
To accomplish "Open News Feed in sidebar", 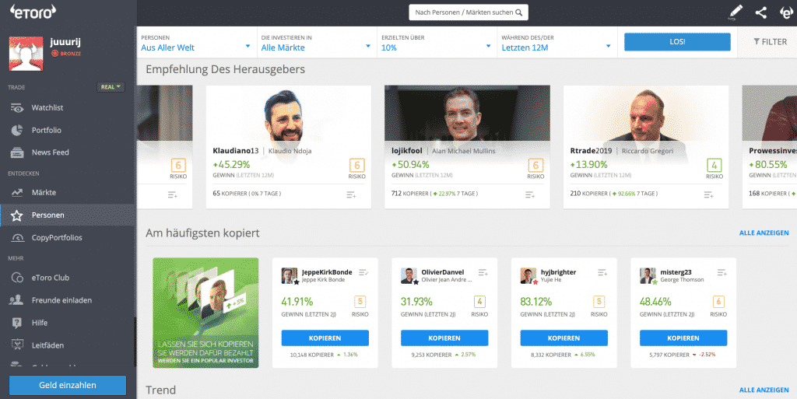I will point(68,152).
